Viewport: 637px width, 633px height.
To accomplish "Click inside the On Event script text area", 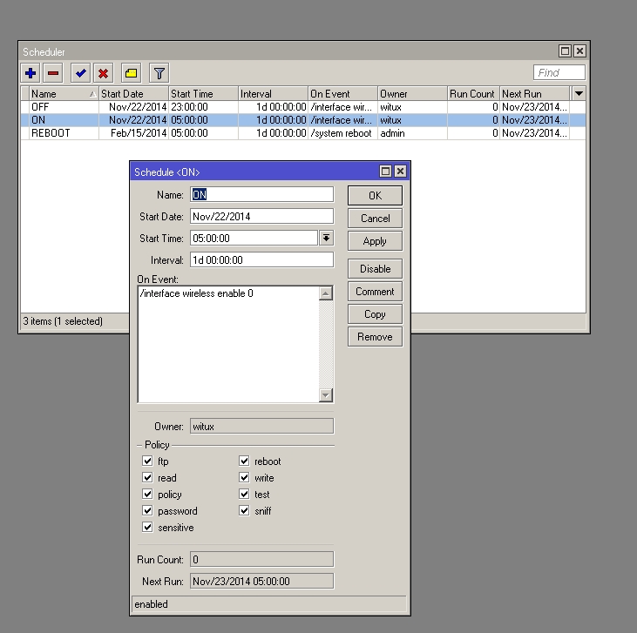I will (x=228, y=344).
